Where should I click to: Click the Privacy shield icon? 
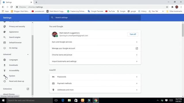point(5,27)
